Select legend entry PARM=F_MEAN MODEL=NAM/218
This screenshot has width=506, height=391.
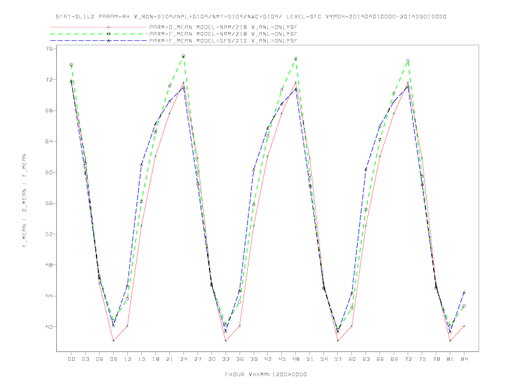223,34
